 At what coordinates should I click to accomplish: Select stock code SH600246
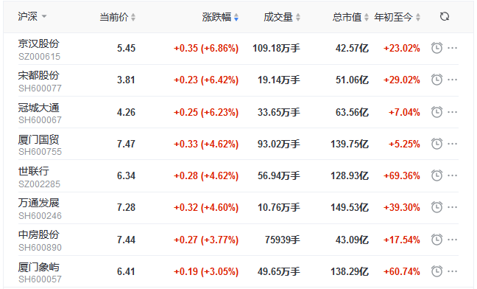[40, 216]
